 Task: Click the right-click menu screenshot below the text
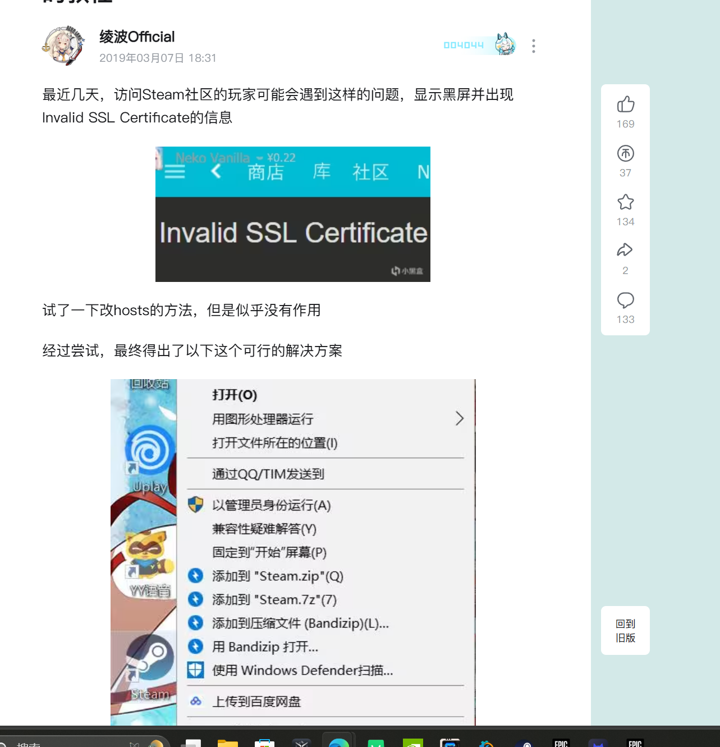click(x=292, y=550)
